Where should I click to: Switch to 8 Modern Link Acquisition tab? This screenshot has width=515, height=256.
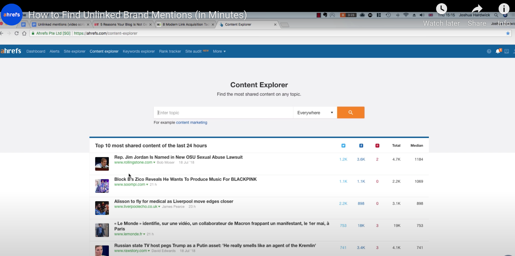click(x=186, y=24)
